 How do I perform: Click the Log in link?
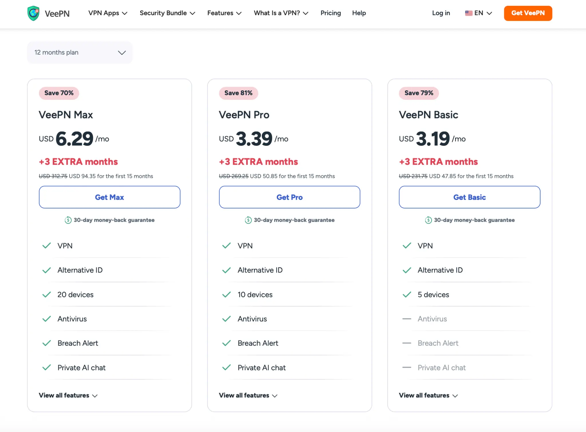441,13
